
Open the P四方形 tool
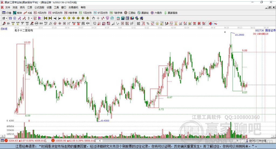40,13
